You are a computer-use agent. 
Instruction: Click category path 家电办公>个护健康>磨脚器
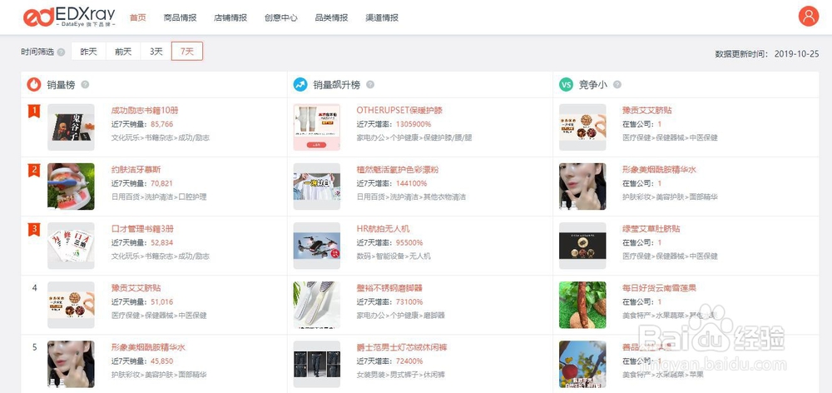tap(402, 316)
